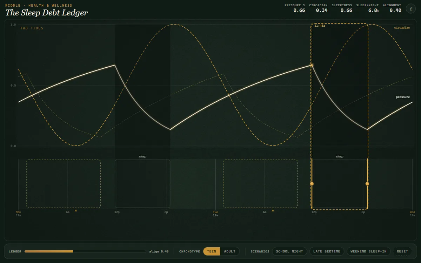Click 'The Sleep Debt Ledger' title

46,13
